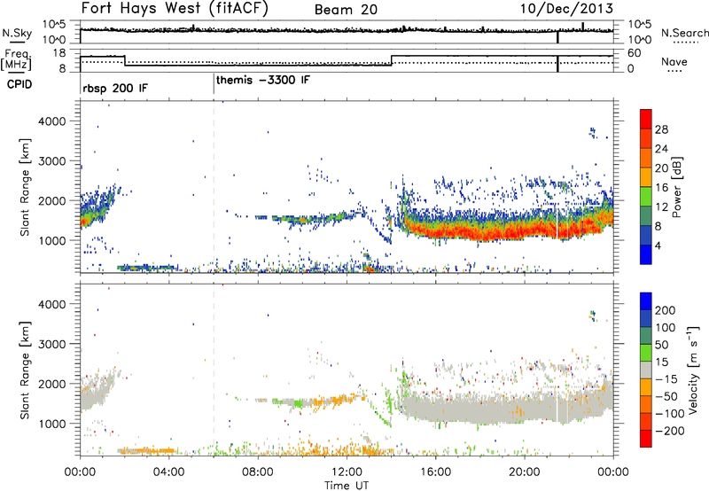Click the velocity panel 'Slant Range [km]' label
Screen dimensions: 709x491
click(x=25, y=370)
